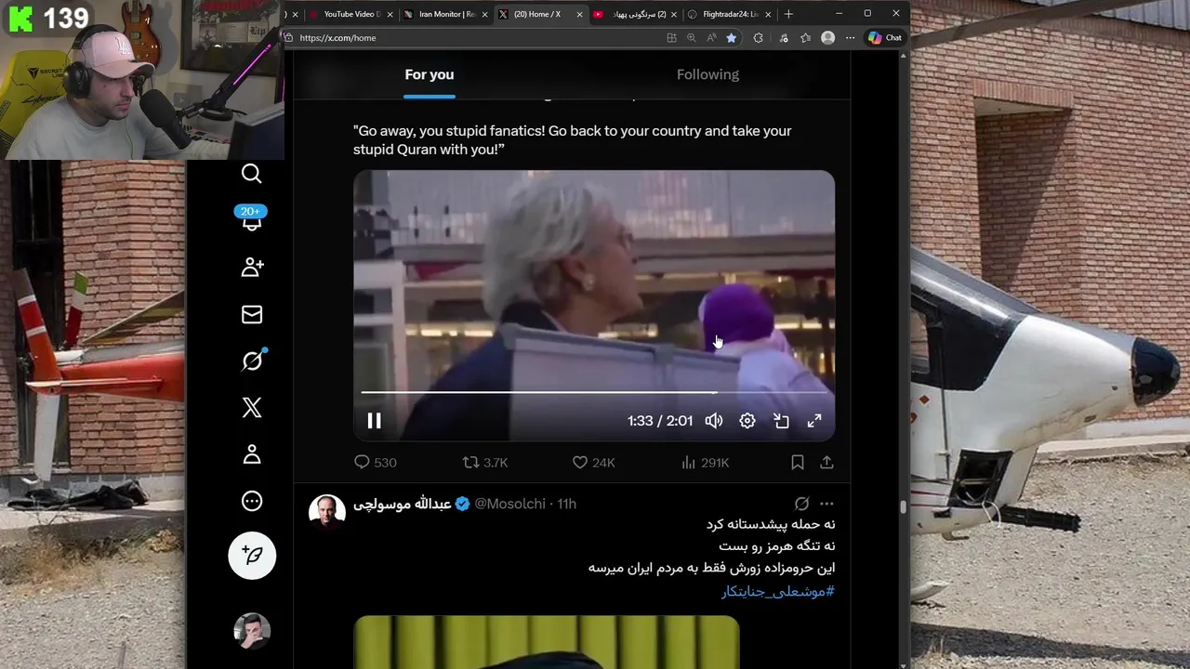Close the Iran Monitor tab
This screenshot has width=1190, height=669.
(x=484, y=14)
